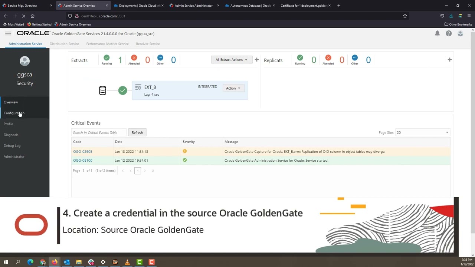Open Firefox from the taskbar
Screen dimensions: 475x267
[x=55, y=262]
